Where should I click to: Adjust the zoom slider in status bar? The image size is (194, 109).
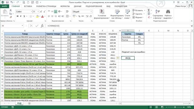click(x=175, y=107)
